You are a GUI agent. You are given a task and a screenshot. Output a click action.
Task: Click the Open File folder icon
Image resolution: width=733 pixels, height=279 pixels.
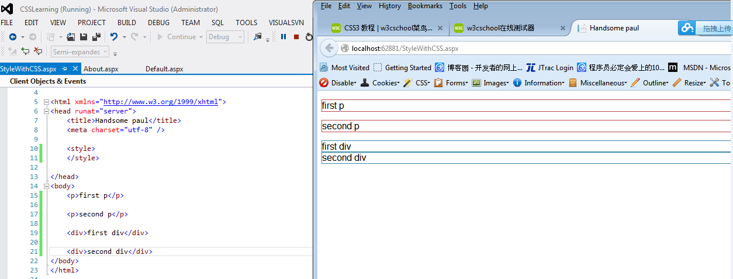[71, 37]
